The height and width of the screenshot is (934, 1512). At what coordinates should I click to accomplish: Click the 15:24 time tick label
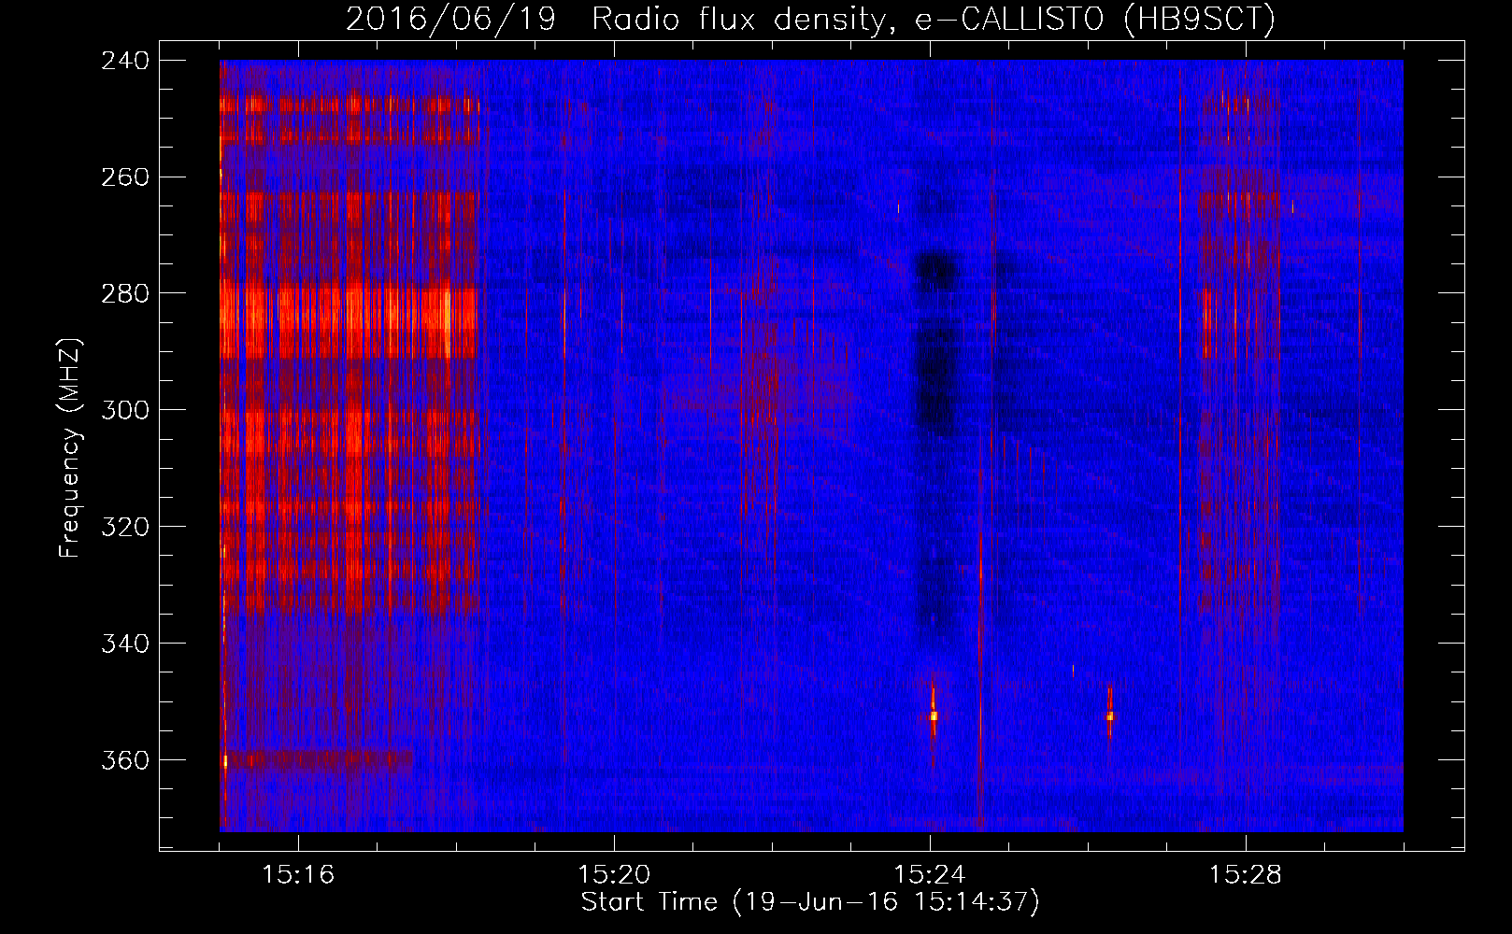930,875
